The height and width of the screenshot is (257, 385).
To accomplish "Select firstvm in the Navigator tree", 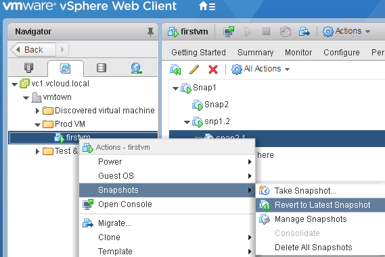I will click(83, 138).
